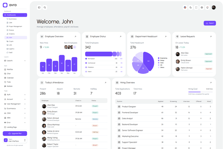
Task: Click the Engineering pie chart slice
Action: coord(149,61)
